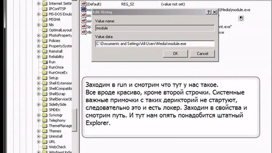The image size is (272, 153).
Task: Click OK in Edit String dialog
Action: click(x=176, y=54)
